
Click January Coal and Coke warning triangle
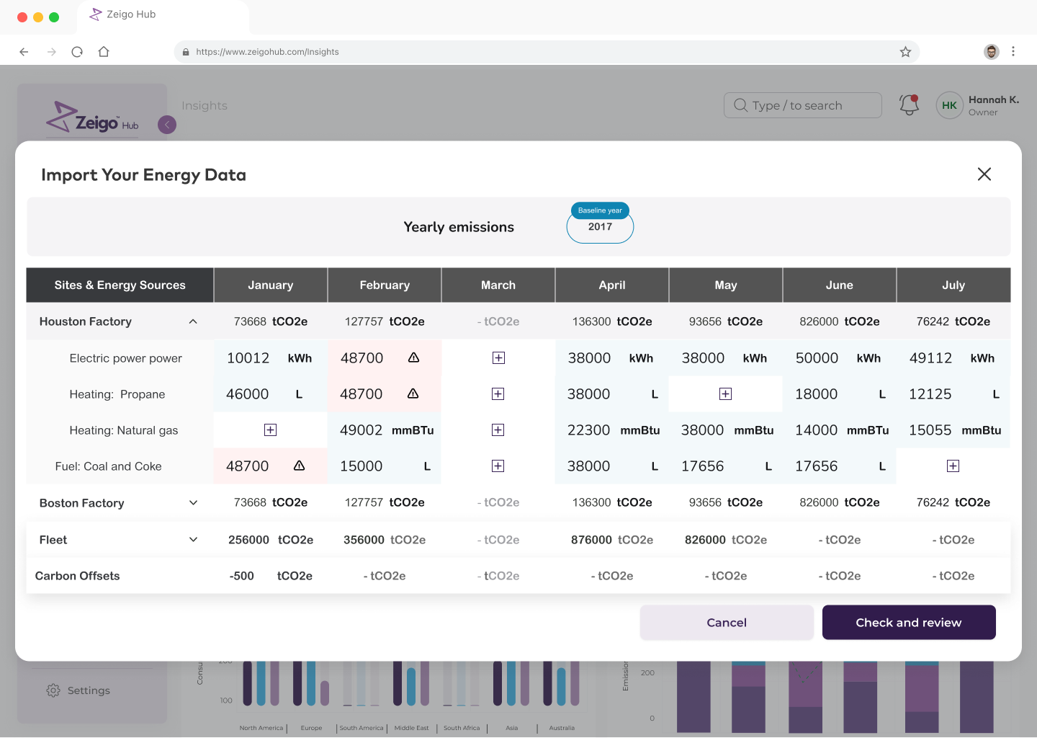(300, 466)
